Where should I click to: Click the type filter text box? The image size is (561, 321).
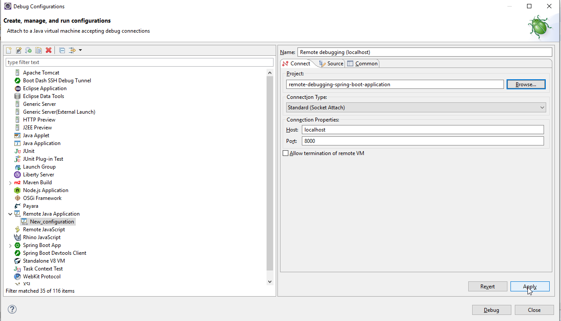click(x=139, y=62)
